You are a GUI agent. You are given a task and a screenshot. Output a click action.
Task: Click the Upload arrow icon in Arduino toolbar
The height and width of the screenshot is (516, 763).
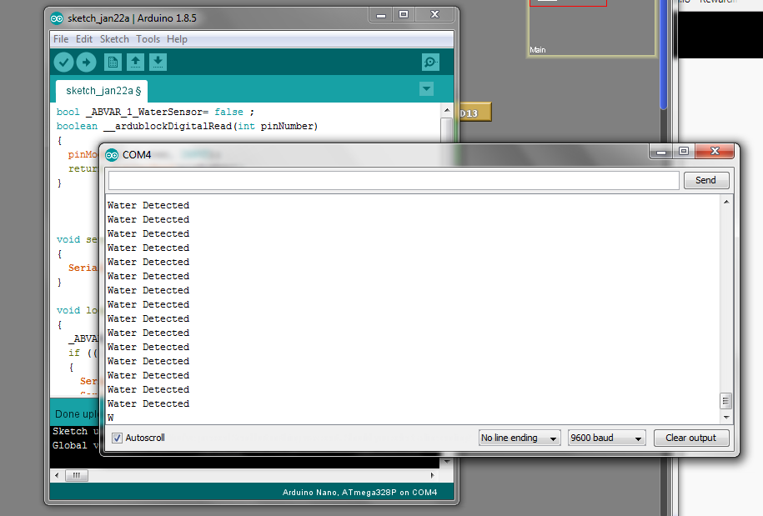point(86,63)
